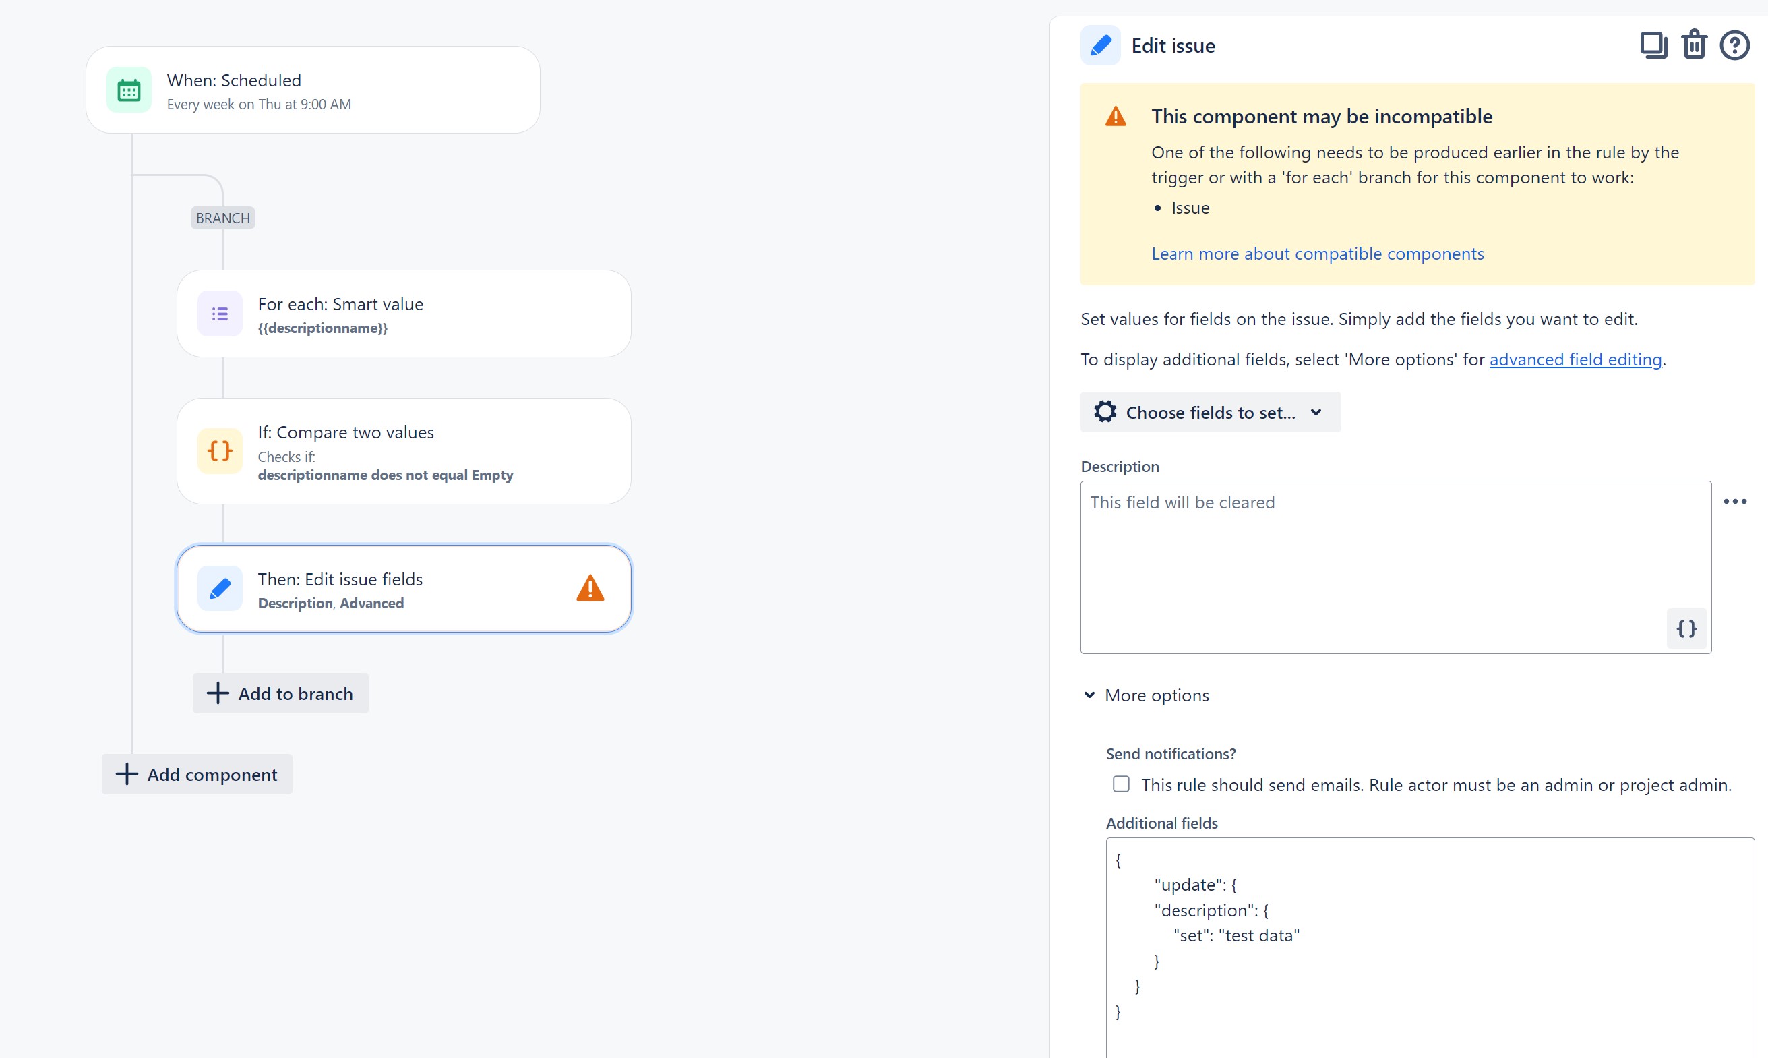Click inside the Description text field
The height and width of the screenshot is (1058, 1768).
point(1395,568)
